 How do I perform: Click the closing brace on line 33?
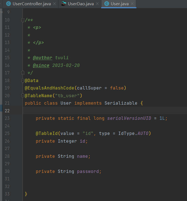(x=26, y=194)
